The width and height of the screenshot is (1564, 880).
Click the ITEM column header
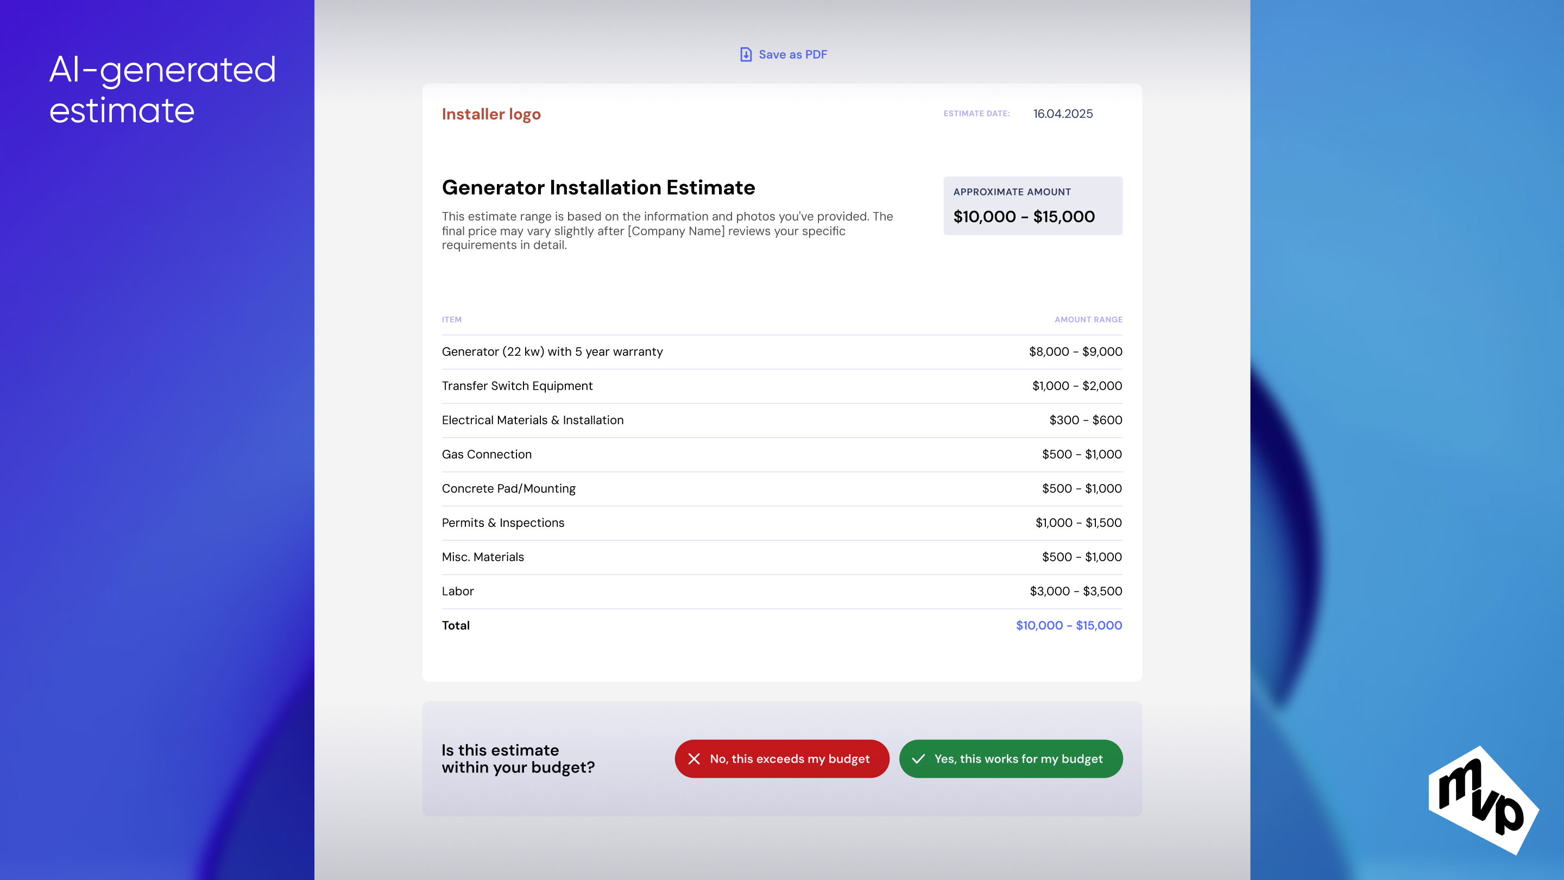point(451,319)
